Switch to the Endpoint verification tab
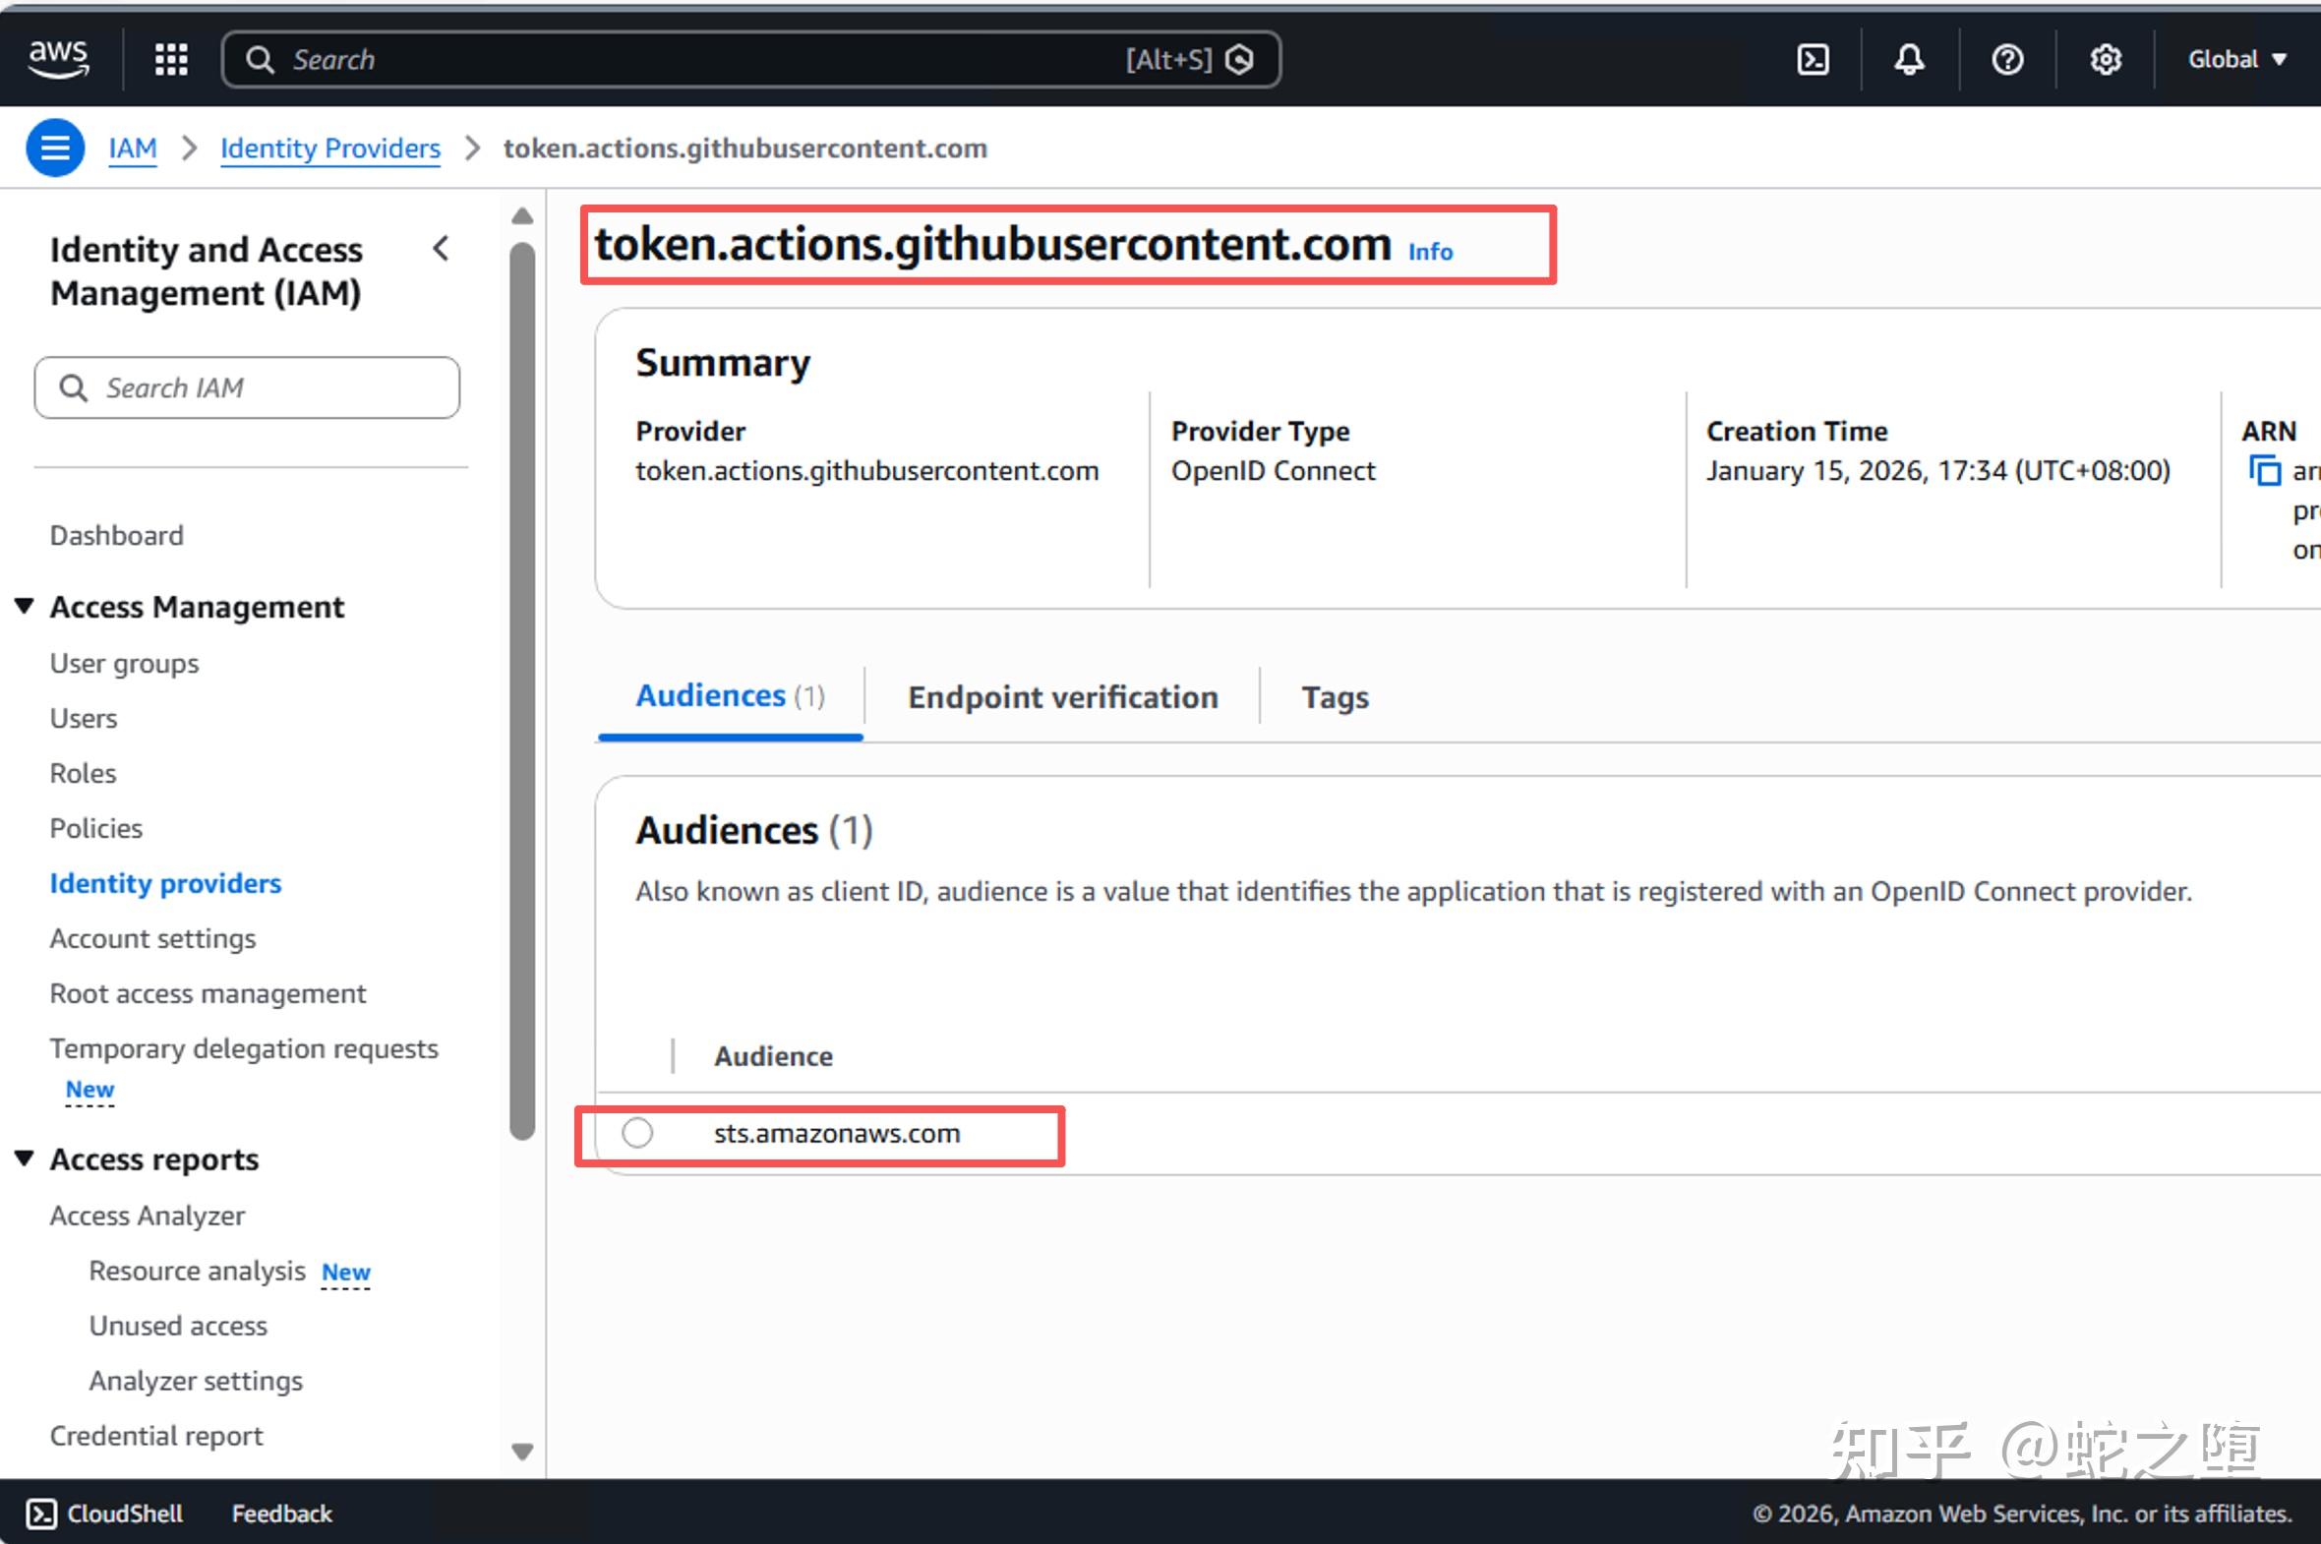 1061,696
